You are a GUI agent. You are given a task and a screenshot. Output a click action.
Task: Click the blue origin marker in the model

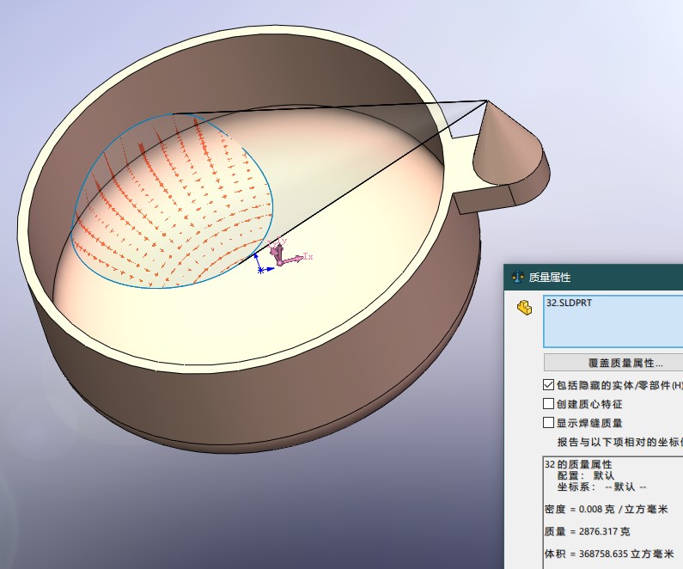260,269
